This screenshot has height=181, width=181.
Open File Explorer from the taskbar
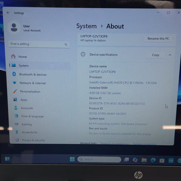pos(144,160)
